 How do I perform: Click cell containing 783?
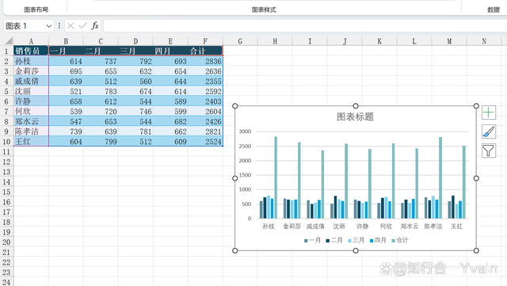(x=101, y=91)
